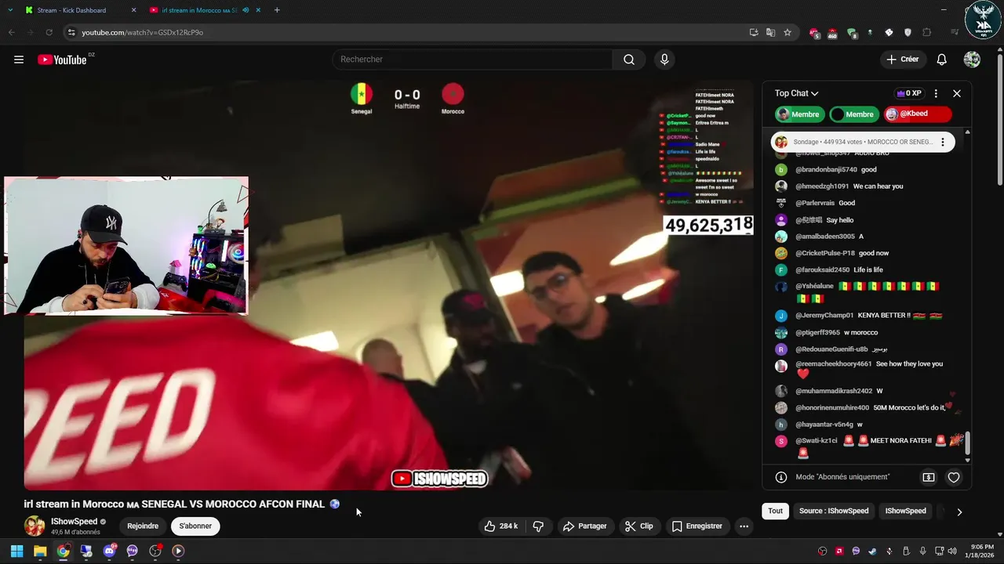1004x564 pixels.
Task: Click the username @Swati-kz1ci in chat
Action: [817, 441]
